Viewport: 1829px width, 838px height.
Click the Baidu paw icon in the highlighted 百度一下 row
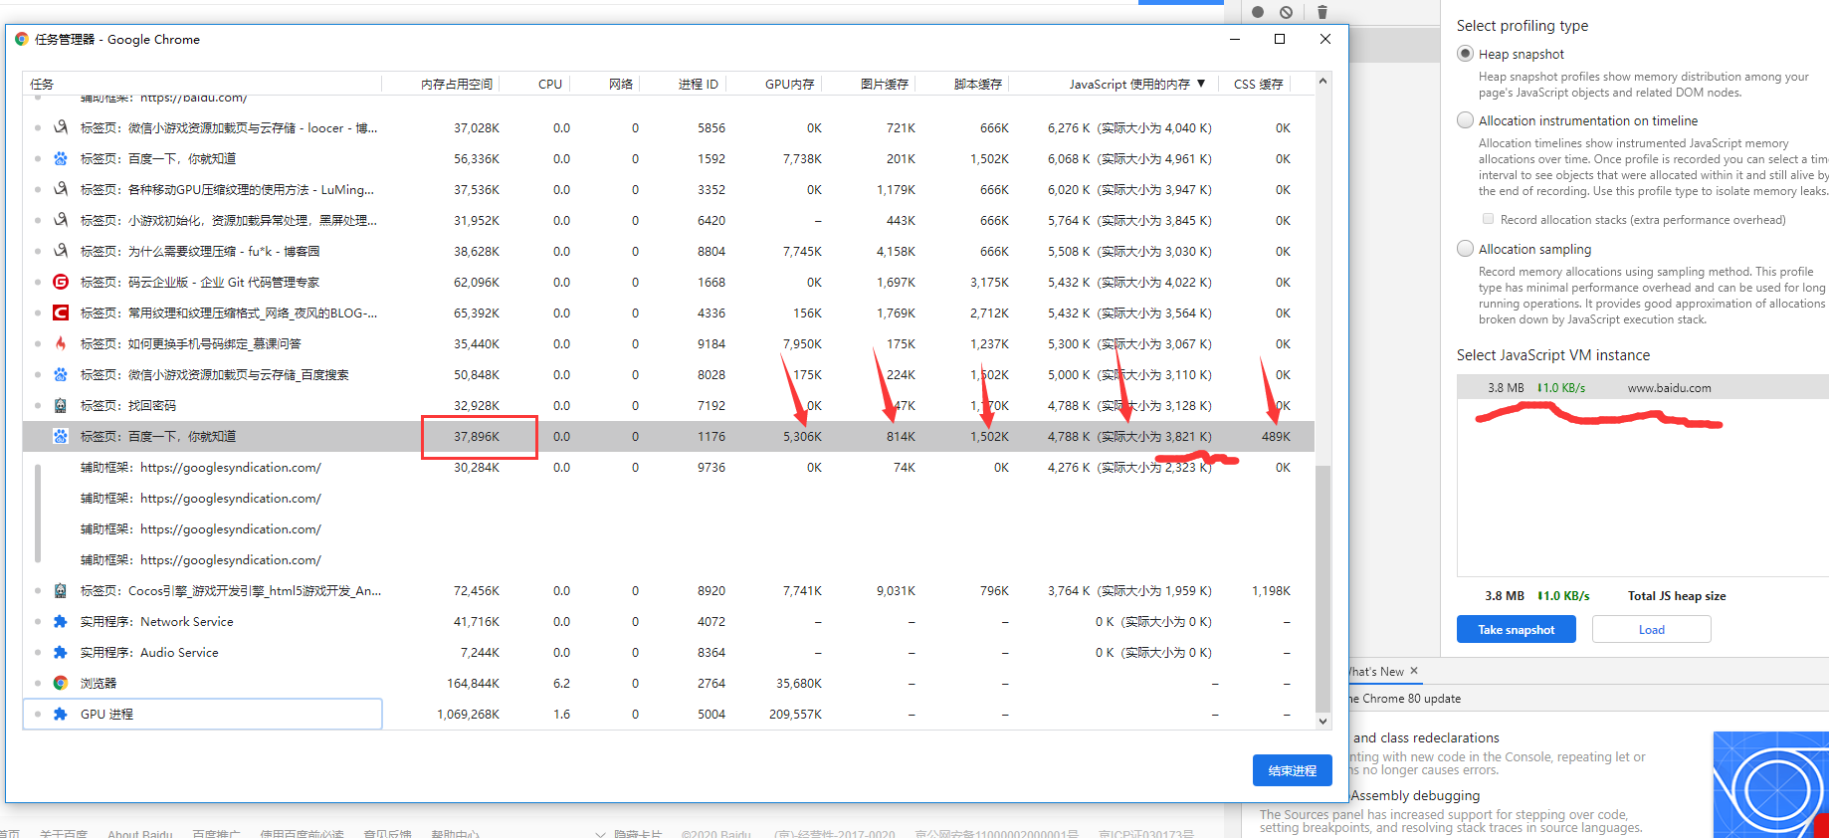coord(61,436)
